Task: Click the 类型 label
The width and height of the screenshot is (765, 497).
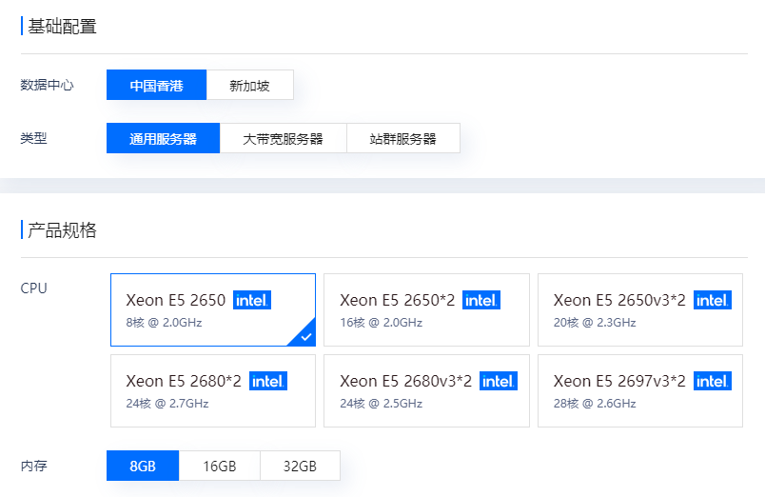Action: (x=33, y=138)
